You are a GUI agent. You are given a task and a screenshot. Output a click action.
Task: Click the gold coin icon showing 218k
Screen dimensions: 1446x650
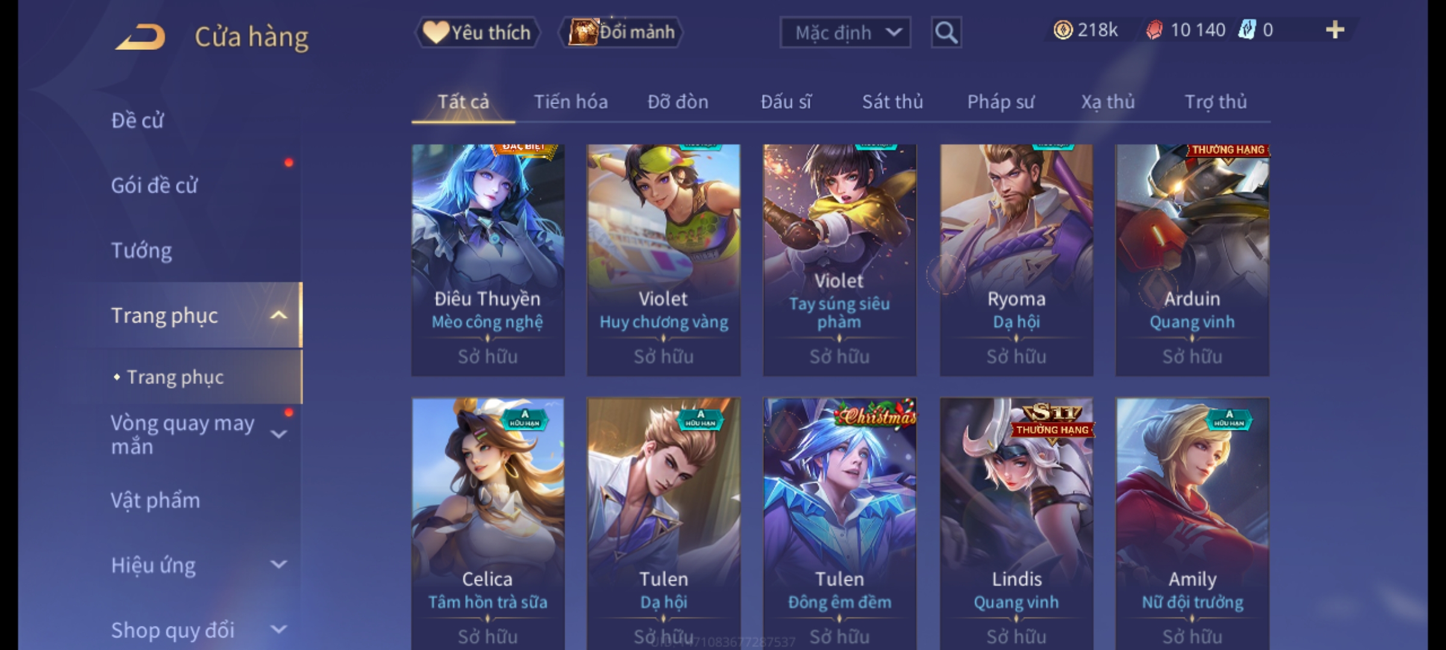[1063, 30]
